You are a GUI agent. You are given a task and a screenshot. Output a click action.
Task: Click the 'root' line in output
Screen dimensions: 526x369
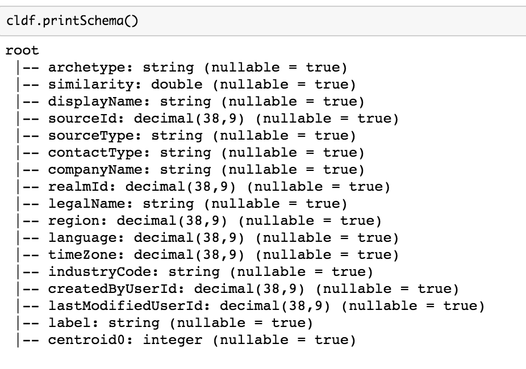pyautogui.click(x=22, y=51)
